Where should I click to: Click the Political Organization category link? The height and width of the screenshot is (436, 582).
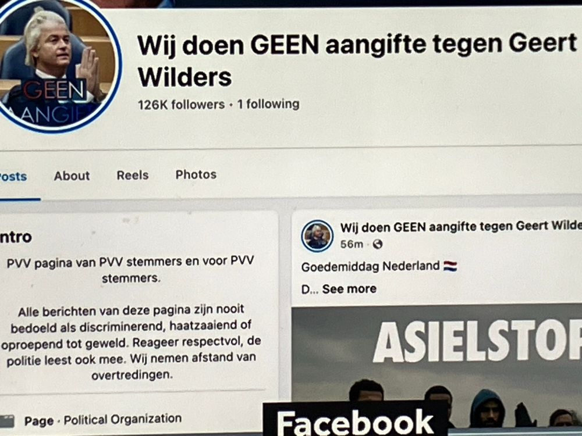click(x=122, y=419)
